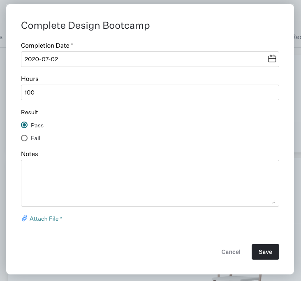Select the Pass radio button
The height and width of the screenshot is (281, 301).
point(24,125)
